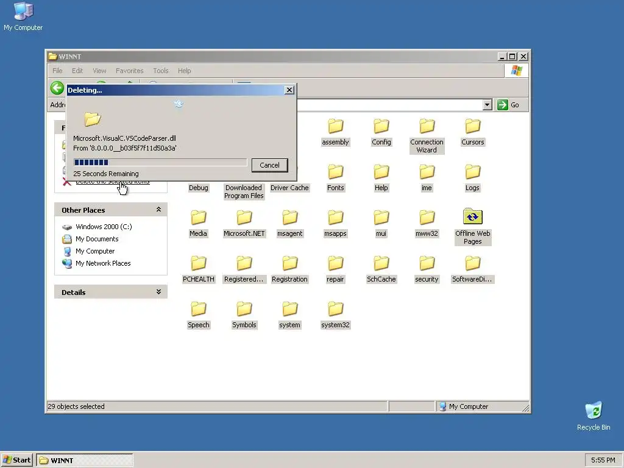Open the Start menu
The width and height of the screenshot is (624, 468).
tap(16, 460)
